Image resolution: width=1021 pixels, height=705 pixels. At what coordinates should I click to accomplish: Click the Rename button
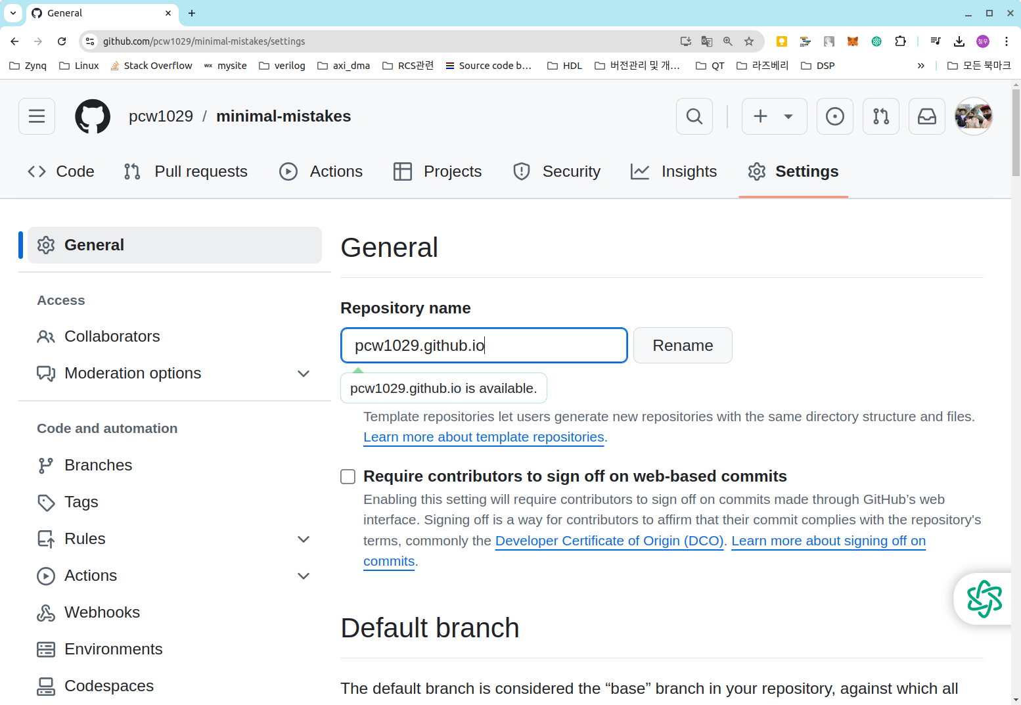coord(683,345)
